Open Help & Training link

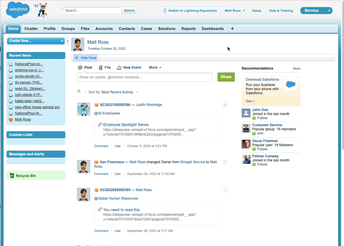(281, 11)
